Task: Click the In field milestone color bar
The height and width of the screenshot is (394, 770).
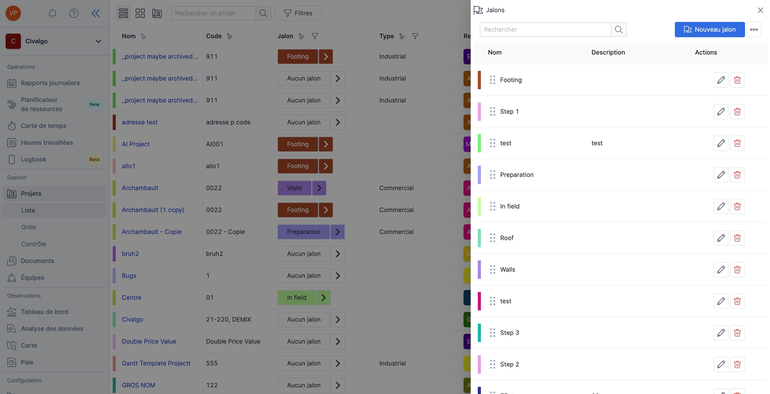Action: coord(479,206)
